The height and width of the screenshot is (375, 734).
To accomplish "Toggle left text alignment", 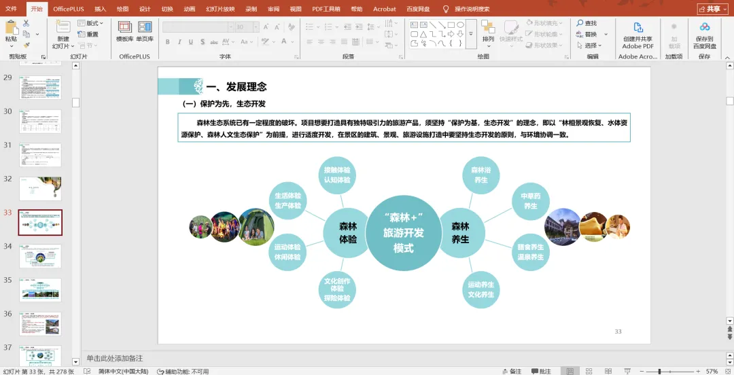I will [309, 41].
